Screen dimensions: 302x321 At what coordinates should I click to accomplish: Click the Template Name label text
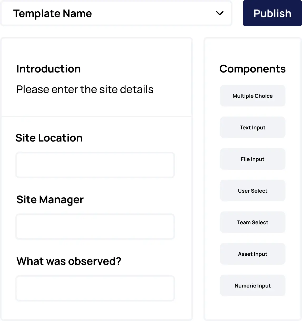point(52,13)
